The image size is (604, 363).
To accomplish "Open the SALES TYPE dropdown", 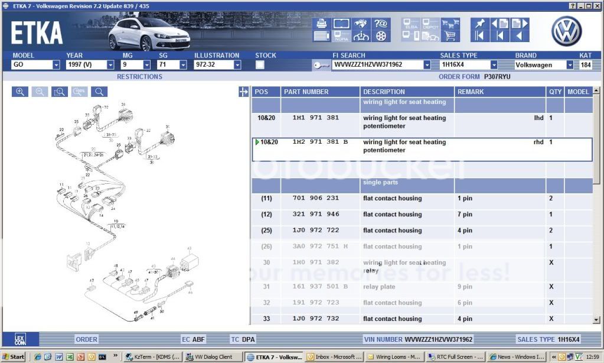I will (494, 65).
